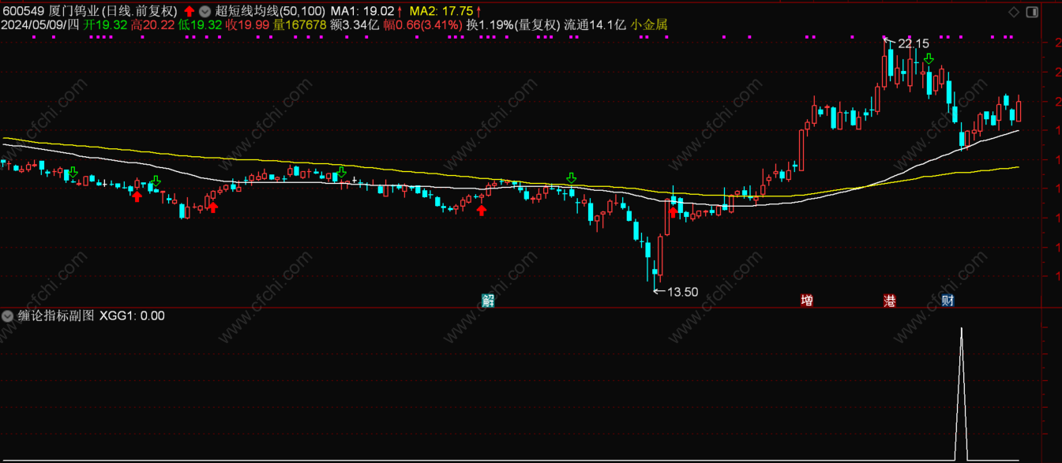
Task: Click the high price 高20.22
Action: 153,24
